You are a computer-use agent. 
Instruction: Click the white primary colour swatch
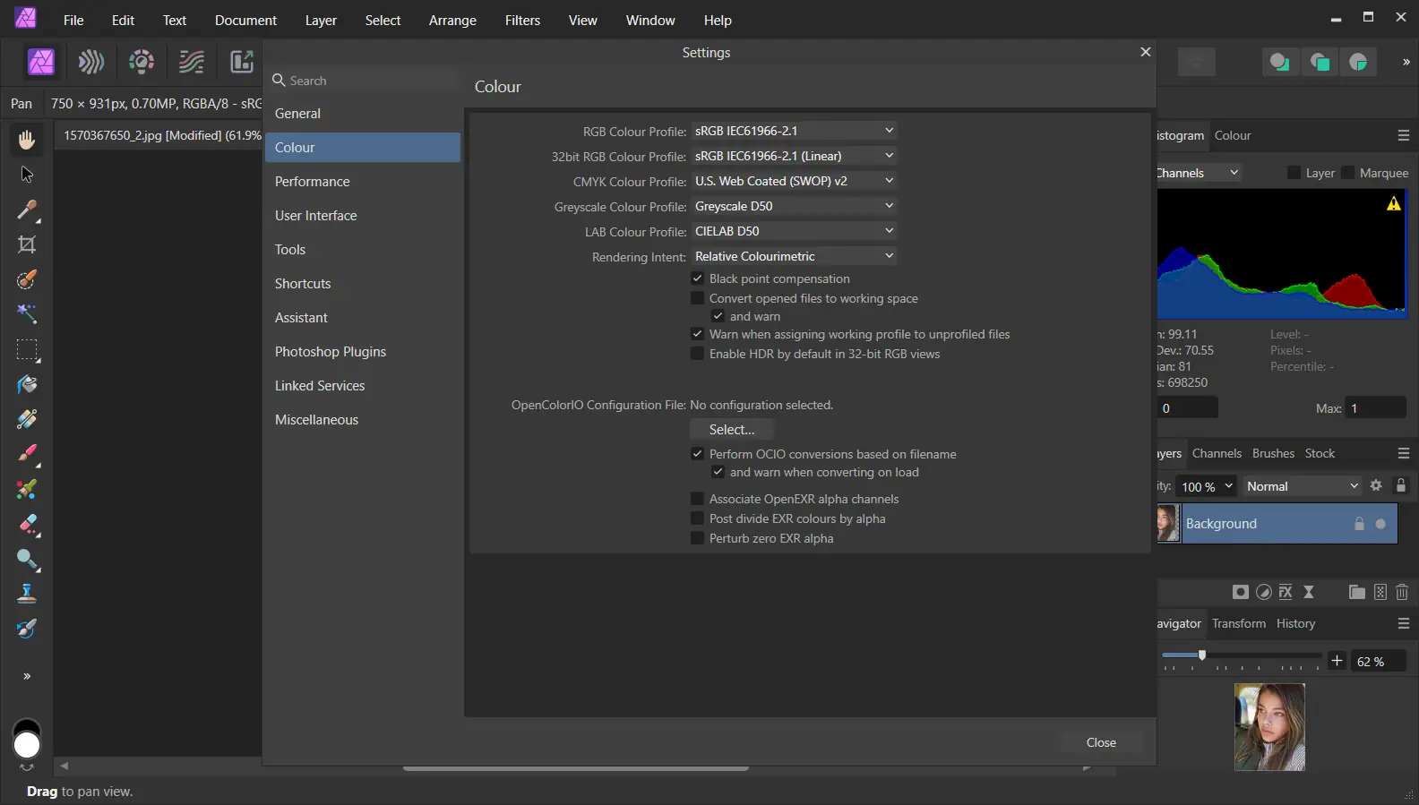[27, 745]
